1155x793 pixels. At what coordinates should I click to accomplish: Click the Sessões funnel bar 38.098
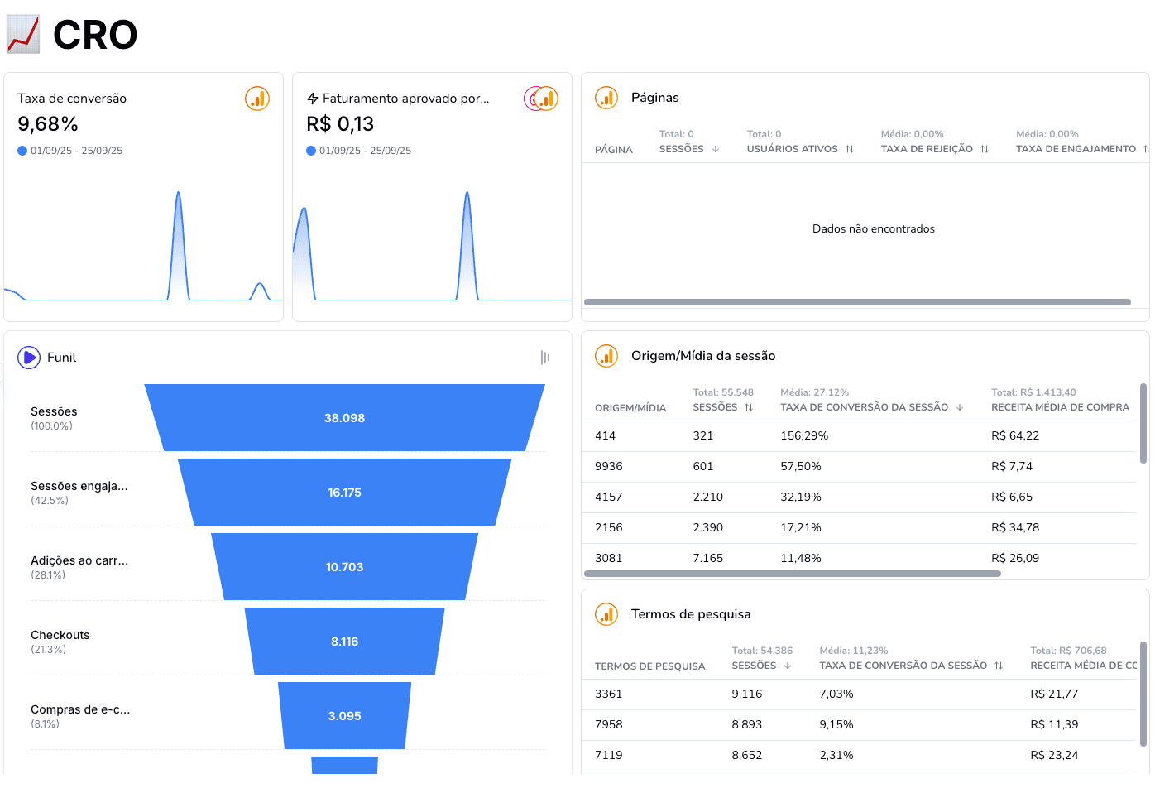(344, 418)
